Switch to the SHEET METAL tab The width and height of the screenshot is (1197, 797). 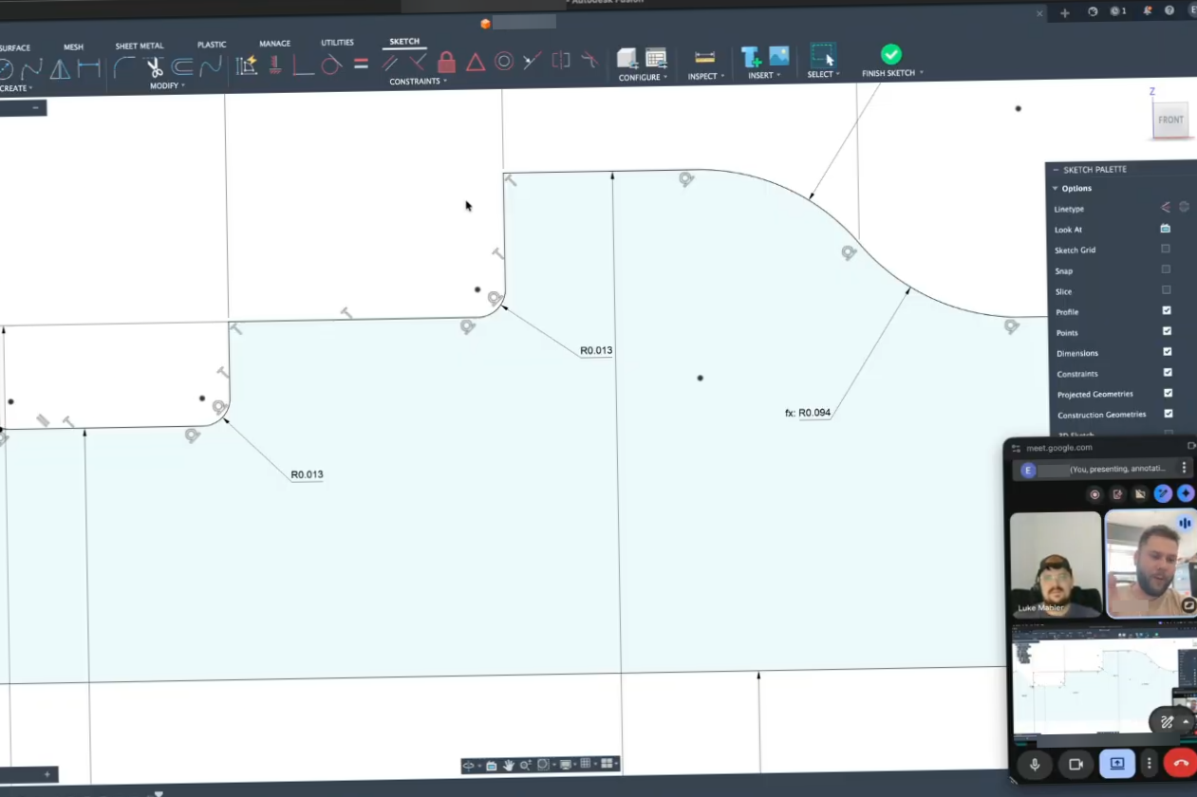tap(140, 46)
